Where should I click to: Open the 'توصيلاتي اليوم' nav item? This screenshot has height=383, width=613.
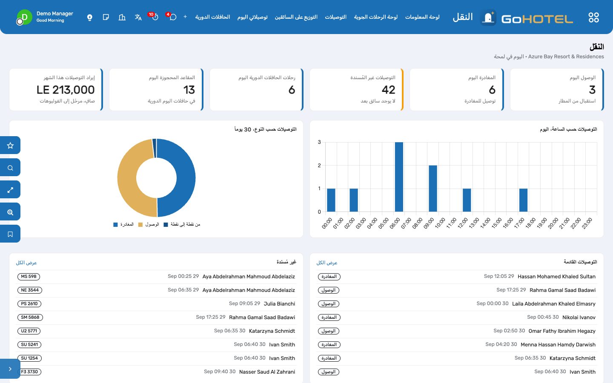click(x=252, y=17)
